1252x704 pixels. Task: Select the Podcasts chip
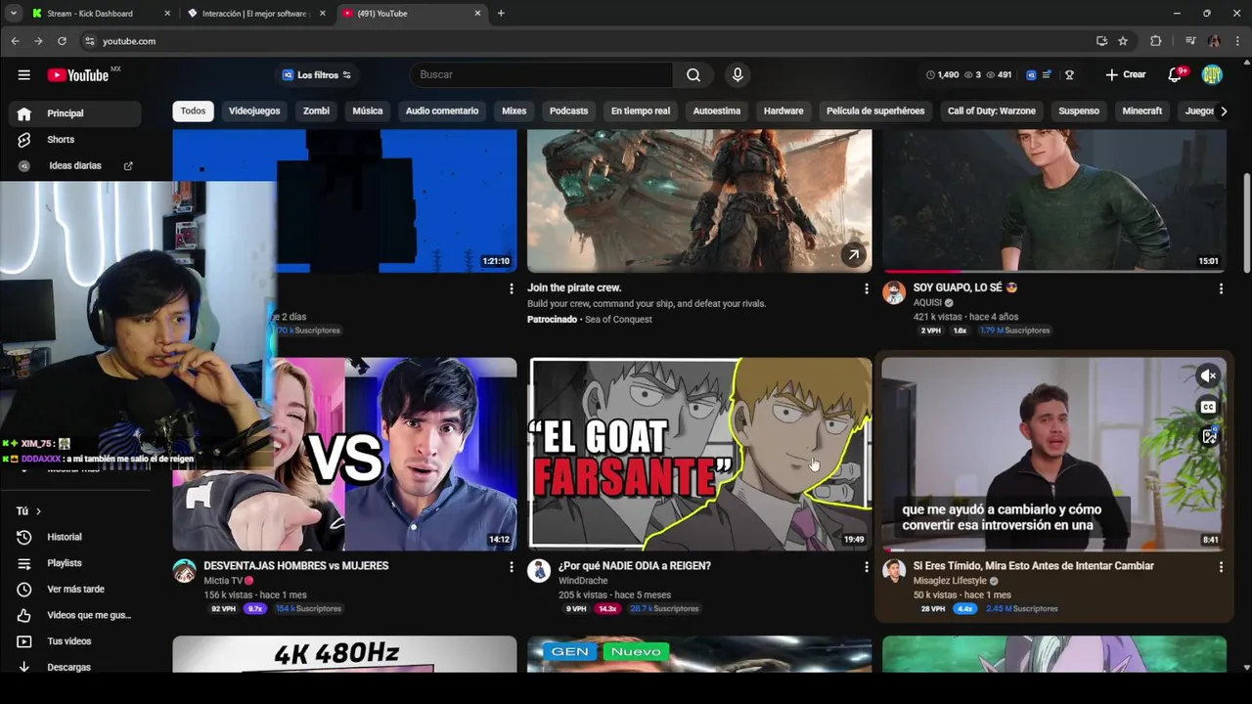tap(568, 110)
